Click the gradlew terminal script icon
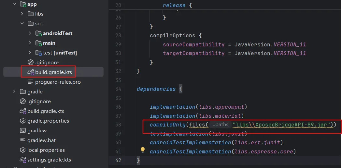Screen dimensions: 342x168 tap(23, 130)
